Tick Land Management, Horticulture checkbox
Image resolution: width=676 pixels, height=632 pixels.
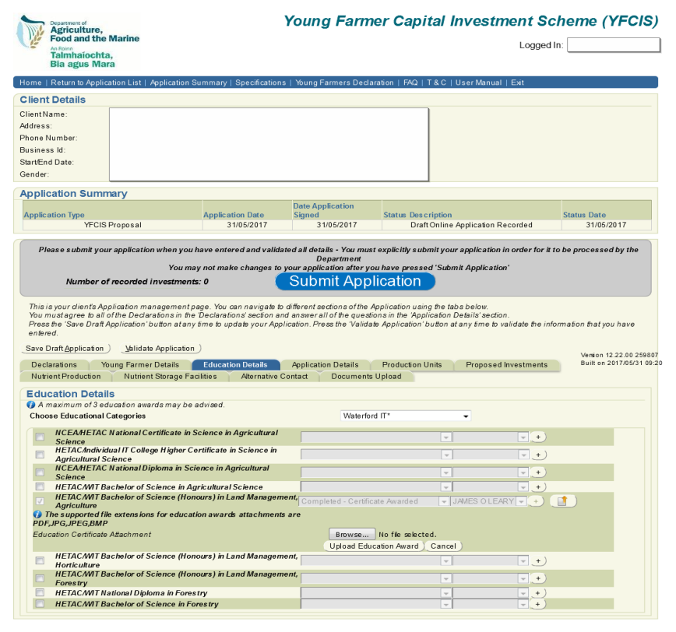(x=40, y=560)
